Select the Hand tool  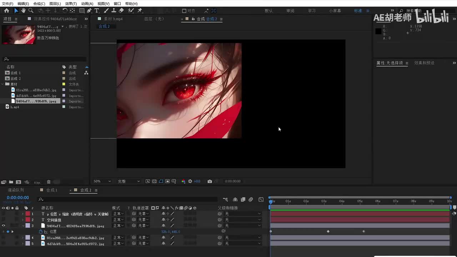[x=24, y=11]
